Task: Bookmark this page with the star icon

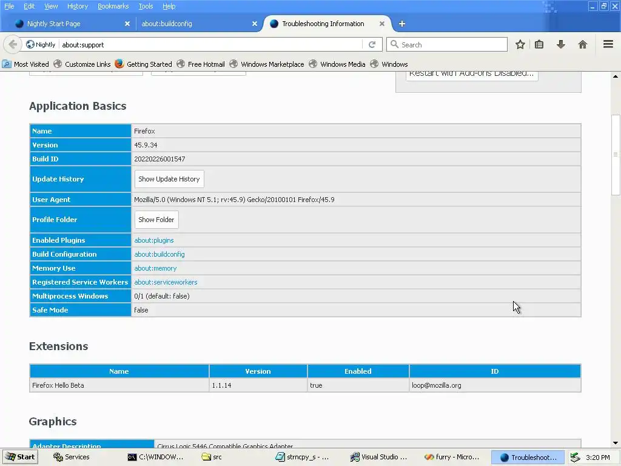Action: (x=520, y=44)
